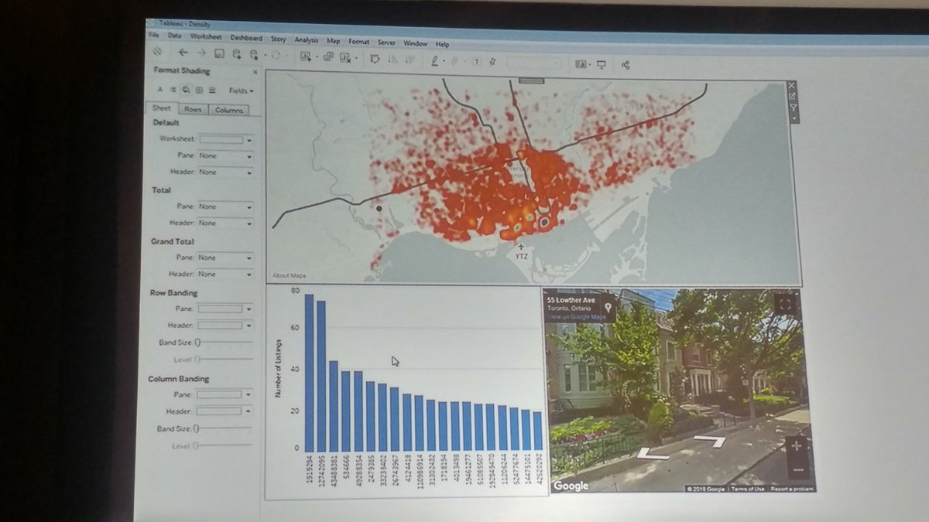The height and width of the screenshot is (522, 929).
Task: Click Street View fullscreen icon
Action: 785,304
